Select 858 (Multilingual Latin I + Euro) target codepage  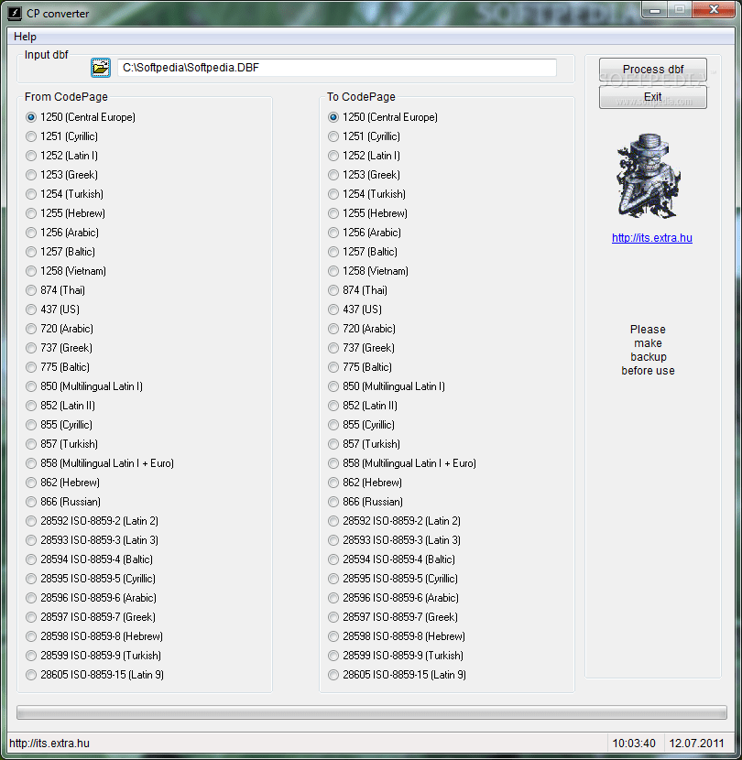[x=333, y=462]
